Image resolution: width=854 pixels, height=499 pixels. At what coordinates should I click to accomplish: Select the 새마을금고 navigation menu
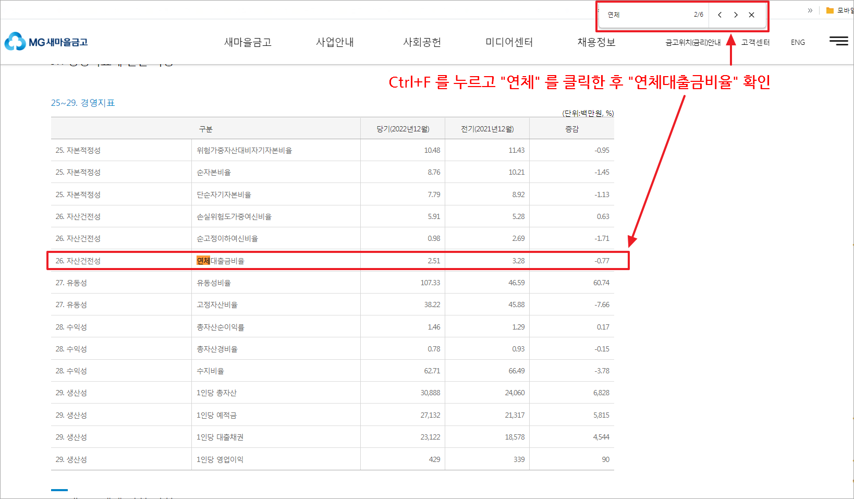click(247, 42)
